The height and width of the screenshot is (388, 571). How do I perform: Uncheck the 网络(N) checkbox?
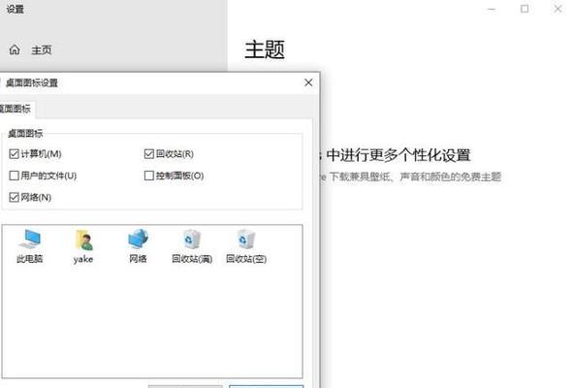pyautogui.click(x=14, y=198)
